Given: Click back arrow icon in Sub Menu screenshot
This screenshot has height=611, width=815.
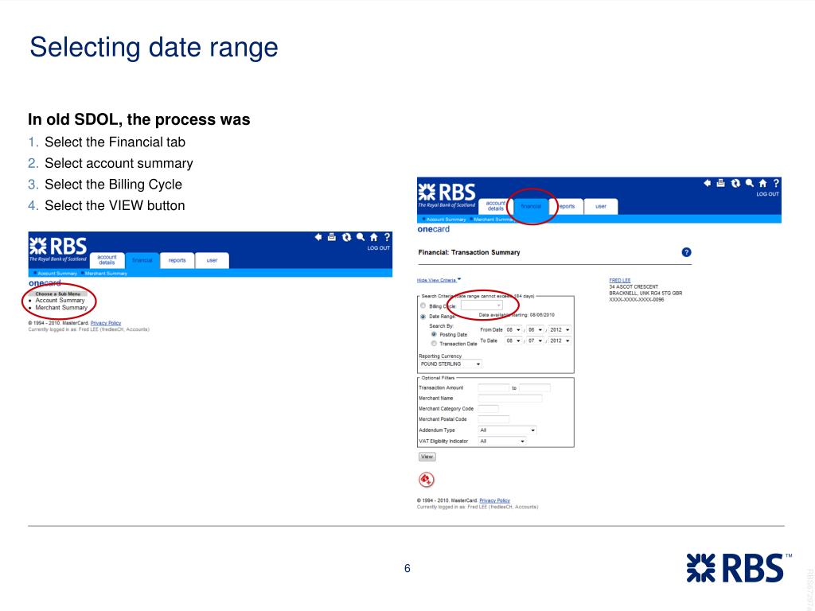Looking at the screenshot, I should pos(318,237).
